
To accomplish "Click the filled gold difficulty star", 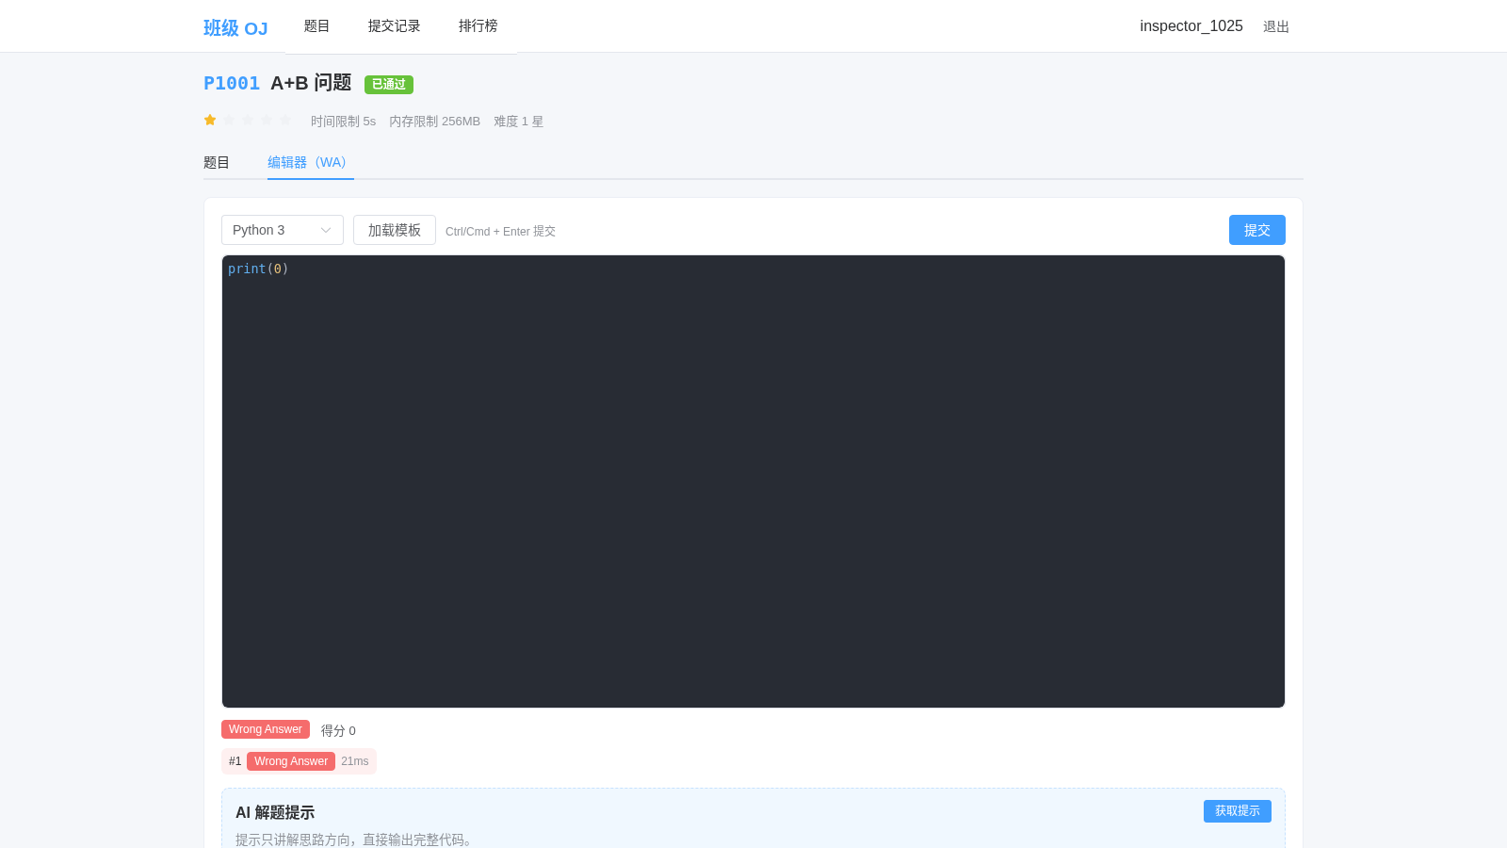I will (x=210, y=120).
